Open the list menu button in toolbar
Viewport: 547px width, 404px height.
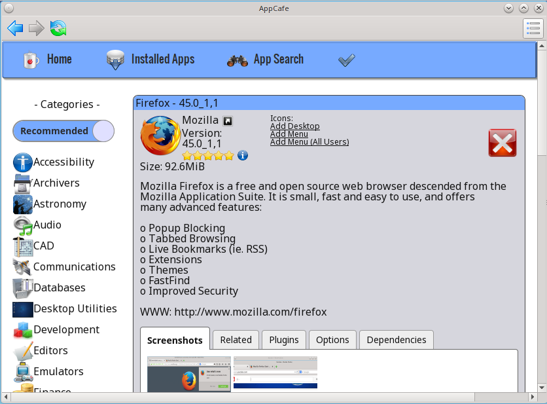(533, 28)
